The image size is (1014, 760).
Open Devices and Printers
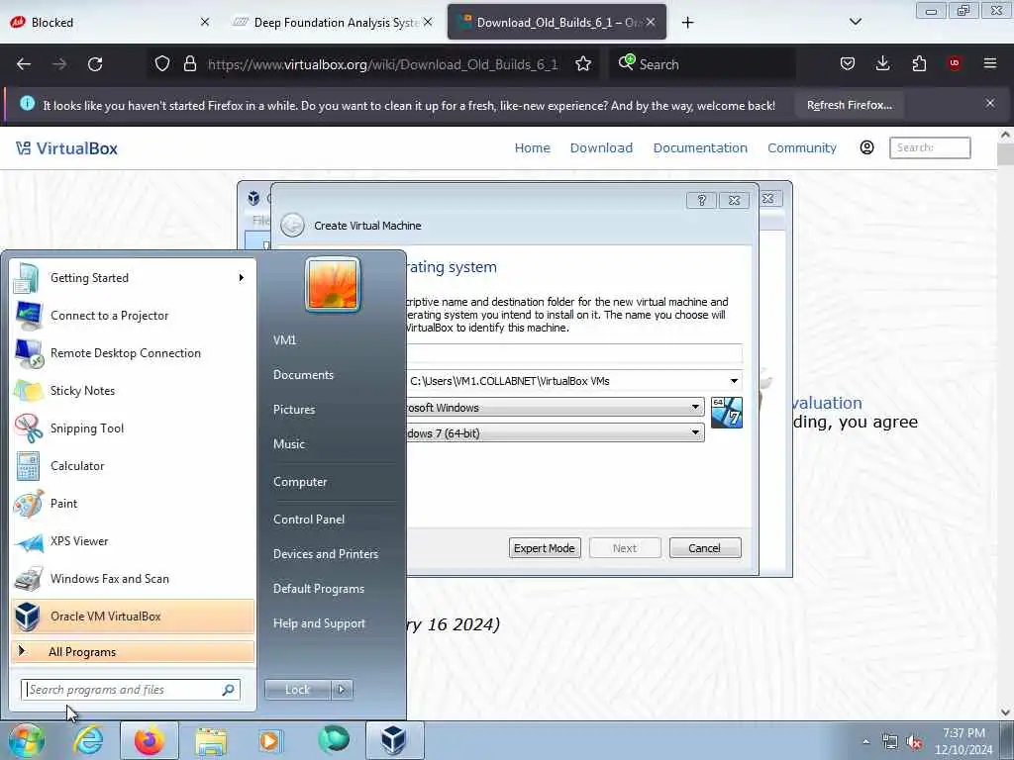click(x=325, y=554)
